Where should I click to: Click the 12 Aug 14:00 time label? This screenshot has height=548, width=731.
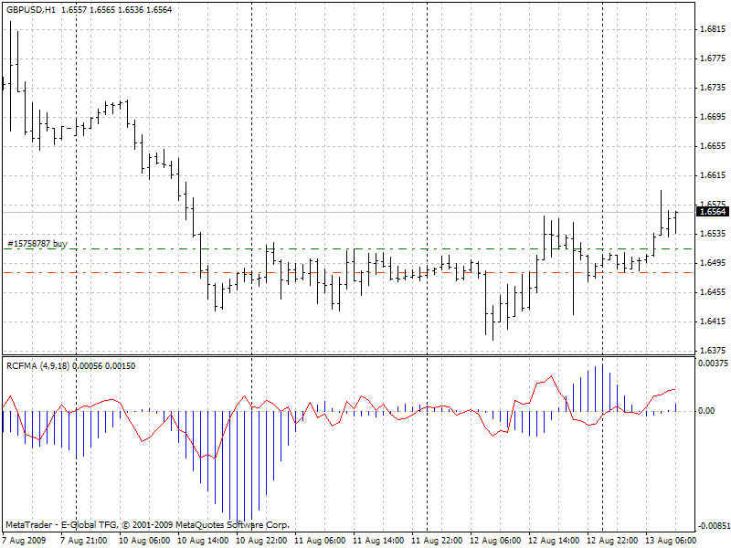(554, 540)
